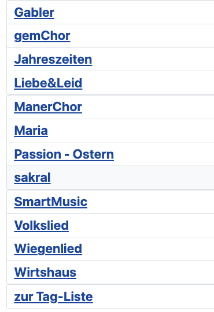214x312 pixels.
Task: Select the gemChor tag
Action: coord(42,36)
